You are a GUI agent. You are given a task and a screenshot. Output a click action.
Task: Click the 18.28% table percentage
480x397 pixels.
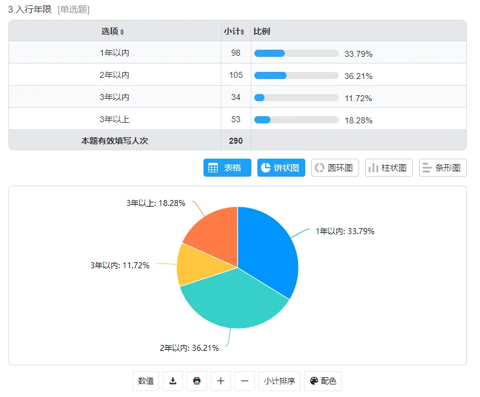tap(359, 120)
